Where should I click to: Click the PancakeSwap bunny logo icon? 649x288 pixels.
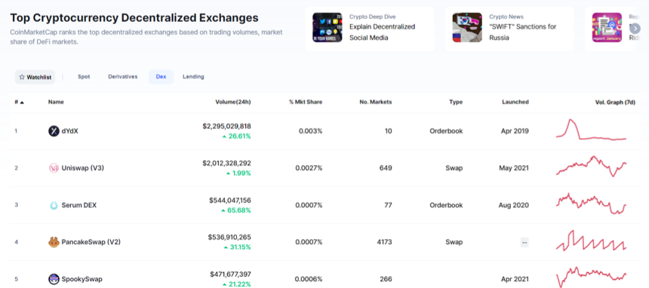pyautogui.click(x=54, y=242)
